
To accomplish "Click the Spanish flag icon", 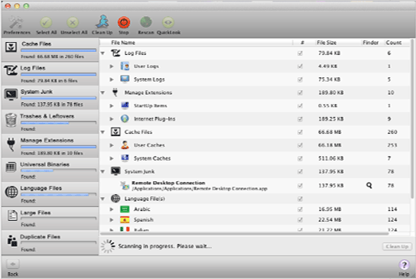I will [125, 219].
